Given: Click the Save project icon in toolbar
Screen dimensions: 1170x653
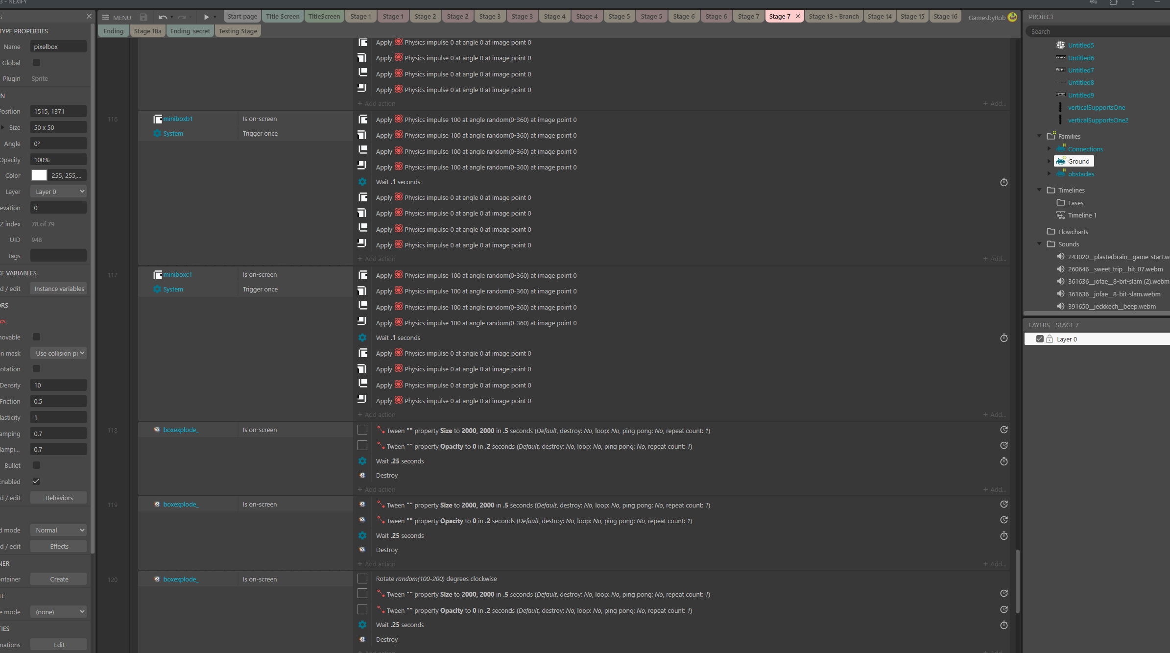Looking at the screenshot, I should click(x=143, y=17).
